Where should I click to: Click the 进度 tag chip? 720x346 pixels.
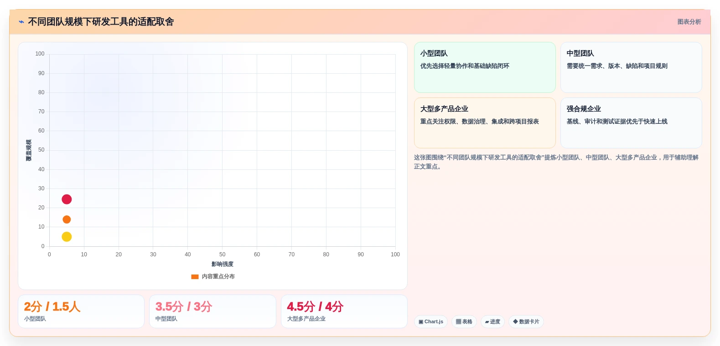pyautogui.click(x=492, y=321)
